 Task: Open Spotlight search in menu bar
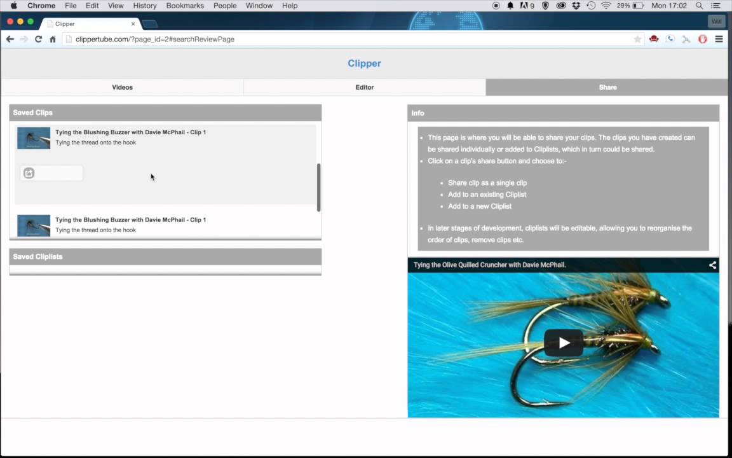(699, 6)
